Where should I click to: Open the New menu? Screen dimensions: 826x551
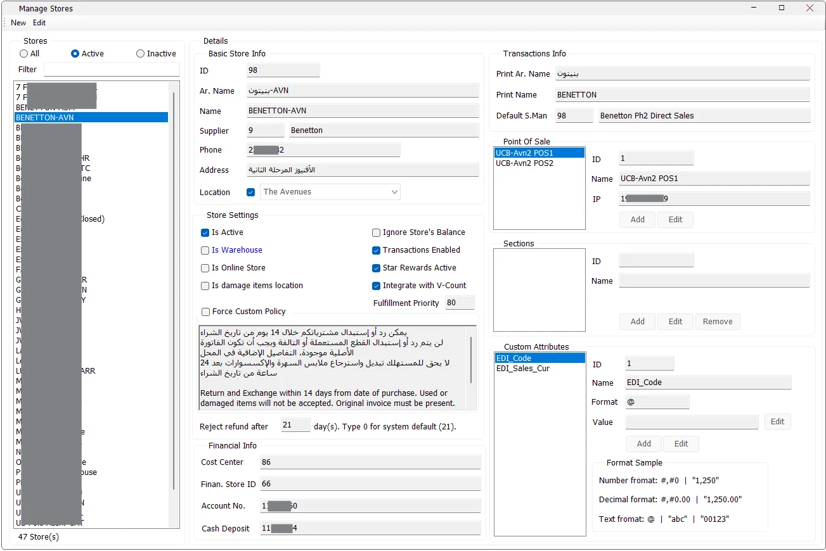[x=18, y=23]
